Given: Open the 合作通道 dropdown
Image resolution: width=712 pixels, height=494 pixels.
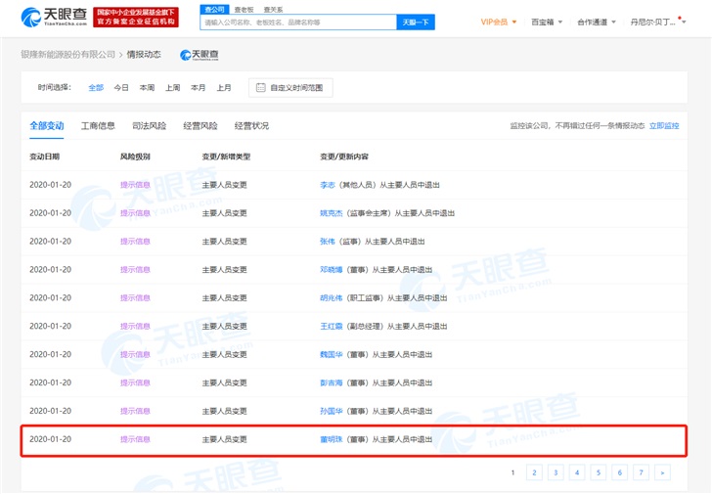Looking at the screenshot, I should pos(596,22).
